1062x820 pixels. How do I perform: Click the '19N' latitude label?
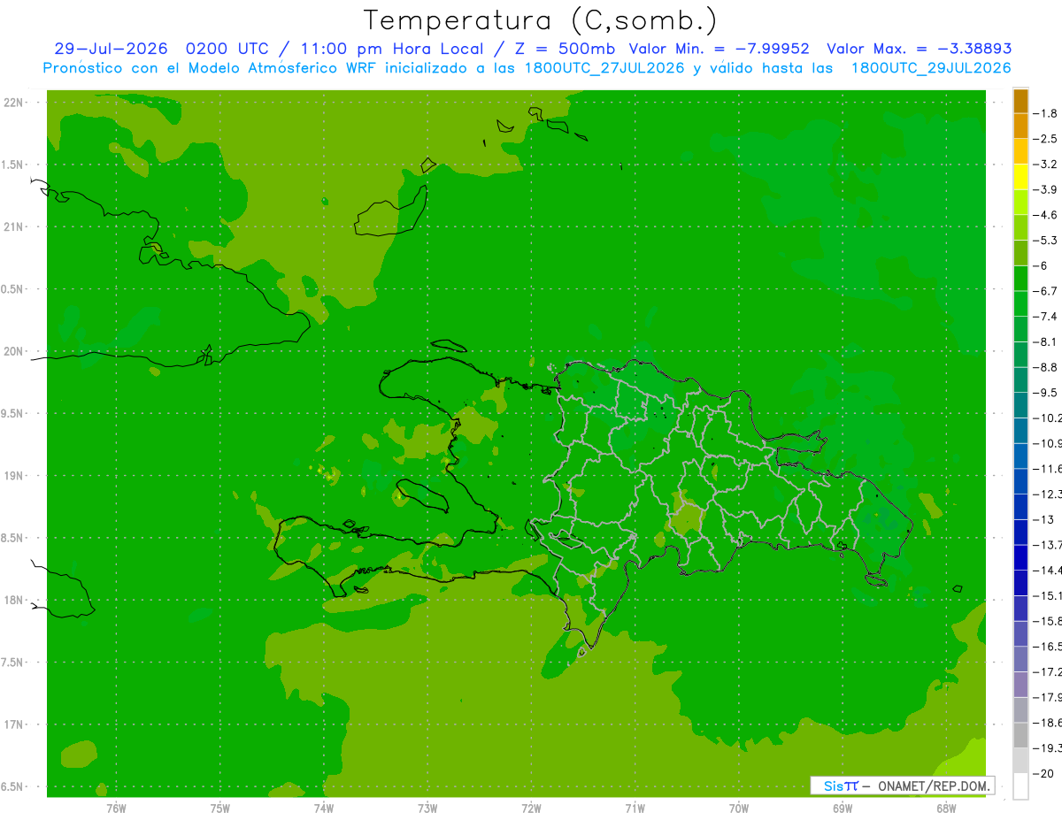tap(14, 475)
